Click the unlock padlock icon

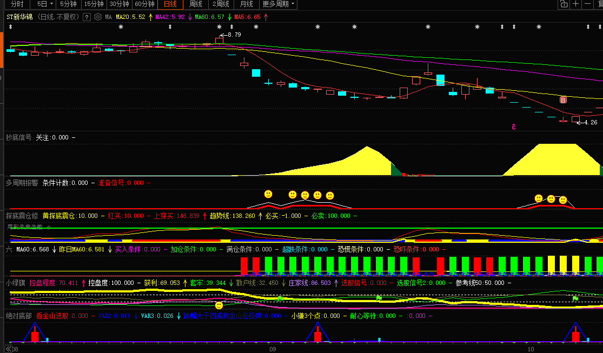tap(564, 4)
